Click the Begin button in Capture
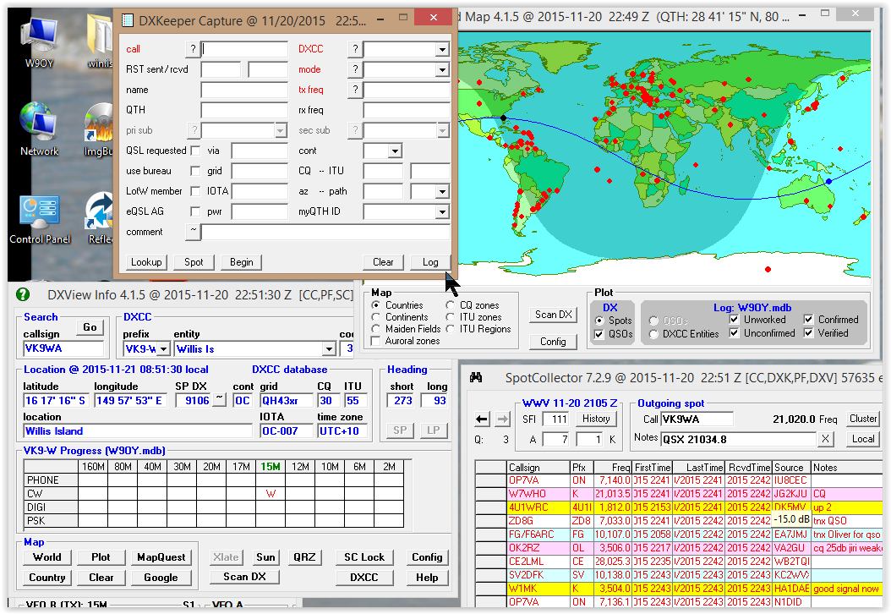The height and width of the screenshot is (614, 891). tap(242, 262)
